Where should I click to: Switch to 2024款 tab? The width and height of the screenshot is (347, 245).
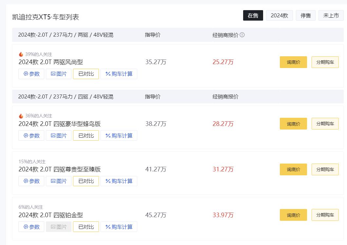279,15
